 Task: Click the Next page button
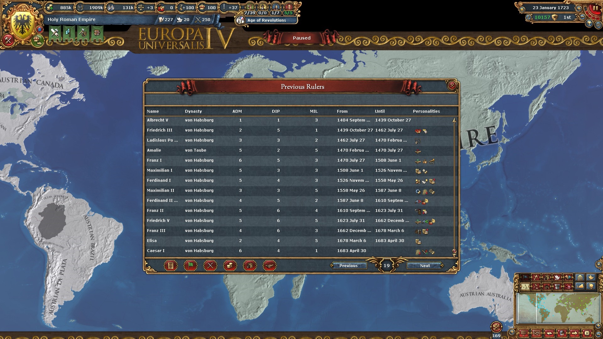click(425, 266)
